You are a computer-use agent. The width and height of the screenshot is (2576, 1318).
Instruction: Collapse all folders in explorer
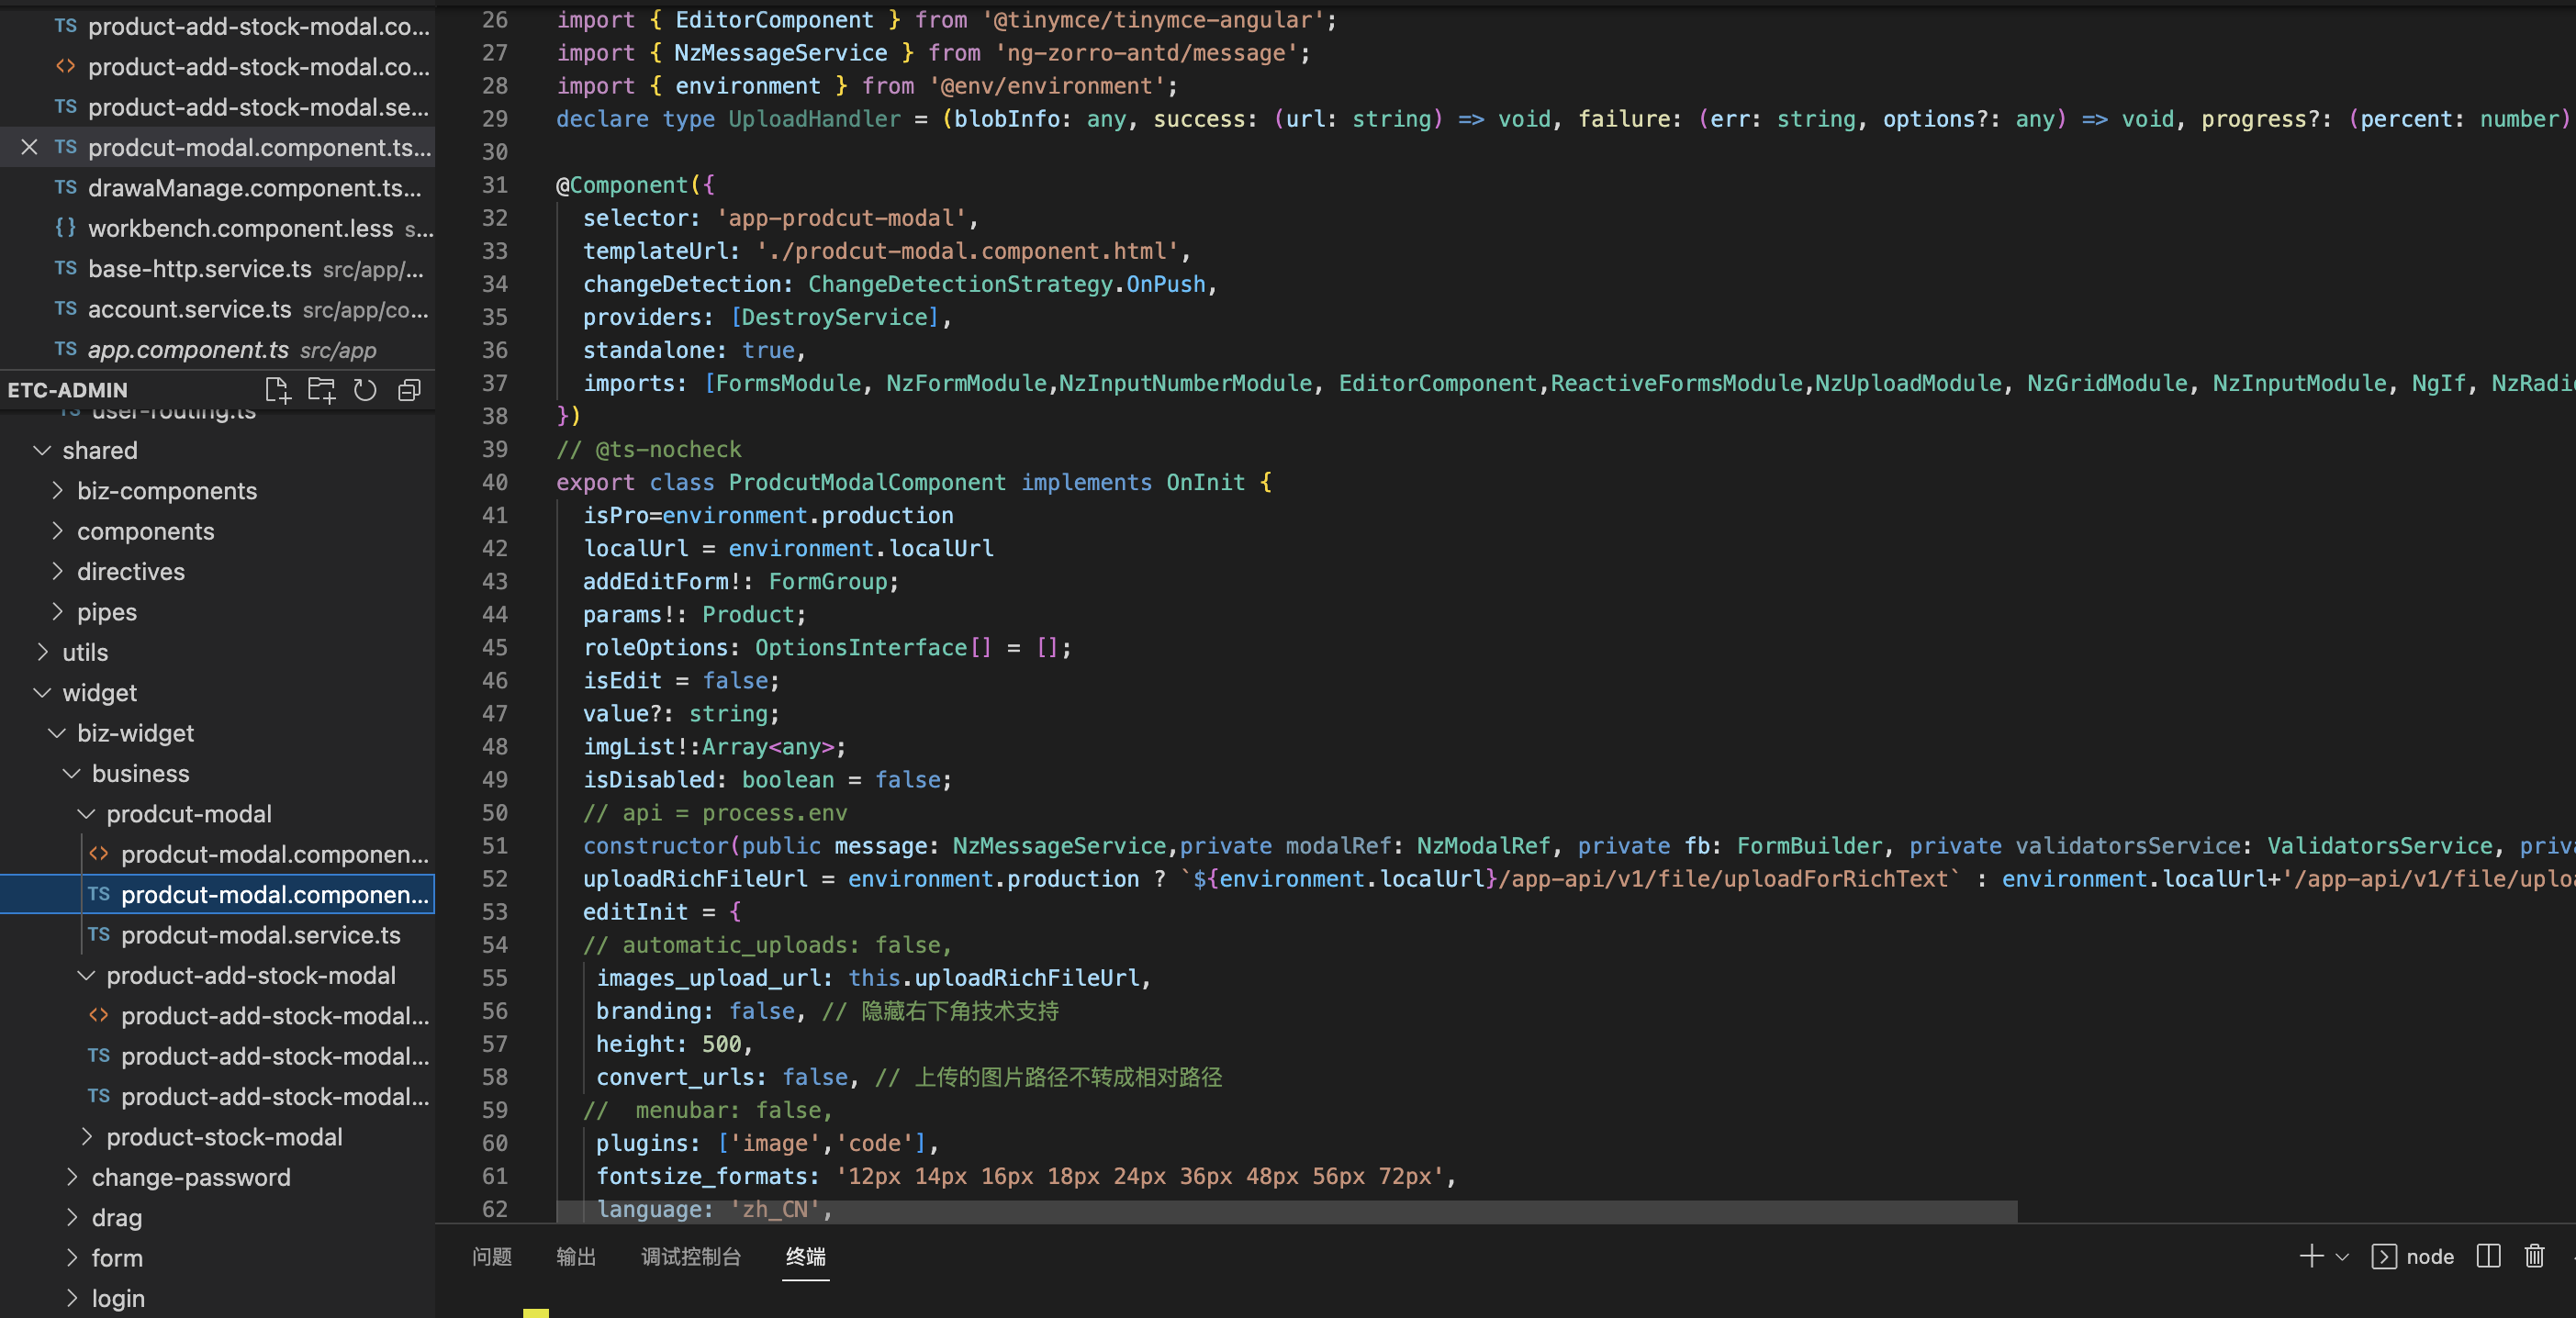[x=409, y=390]
